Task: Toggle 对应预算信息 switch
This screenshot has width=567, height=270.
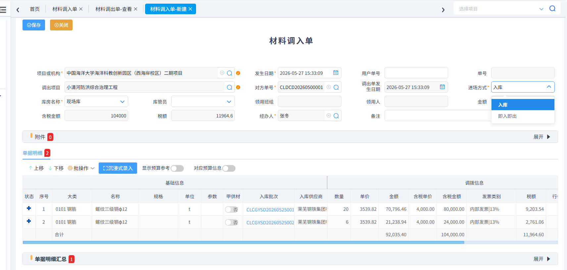Action: point(229,168)
